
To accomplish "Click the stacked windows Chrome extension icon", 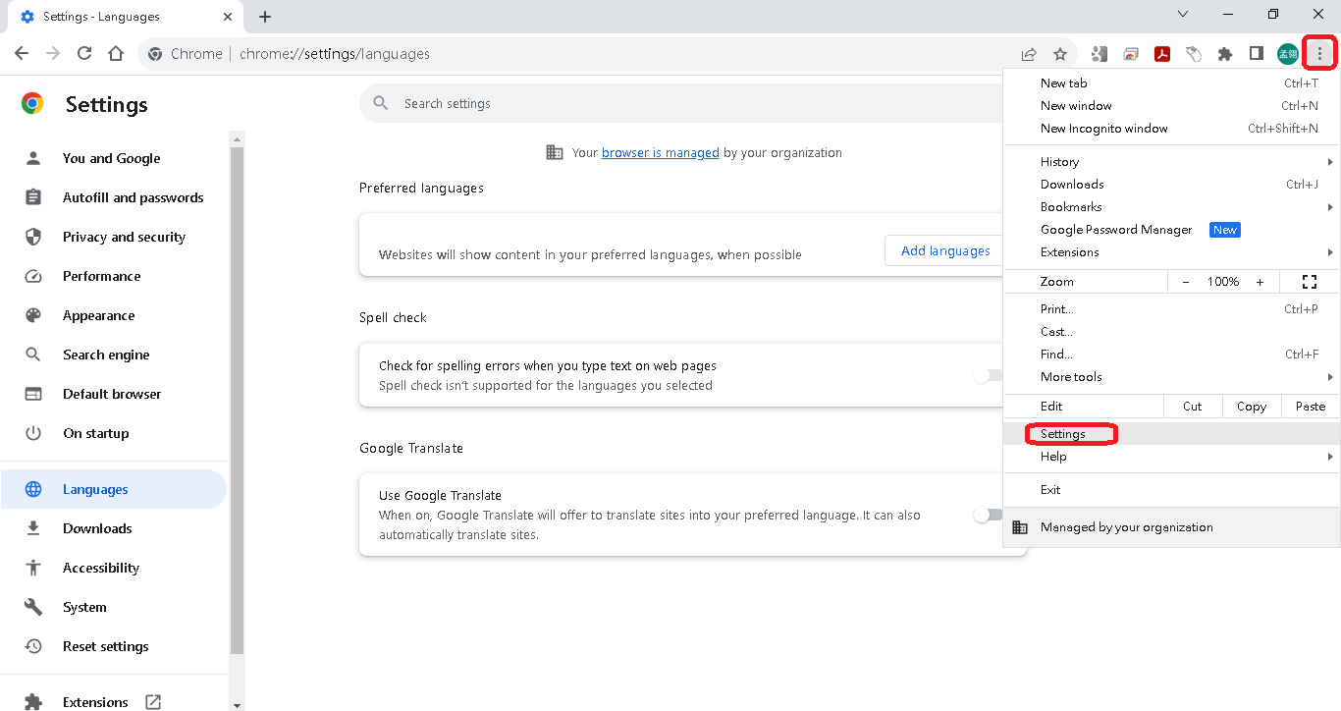I will (1131, 54).
